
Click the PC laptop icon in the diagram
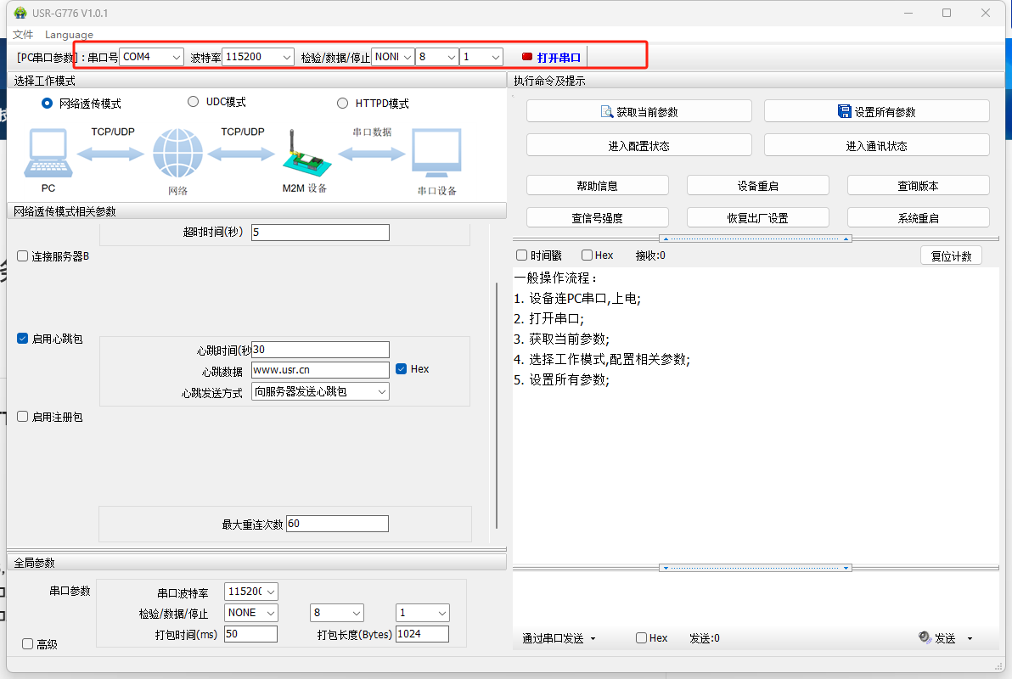coord(48,154)
